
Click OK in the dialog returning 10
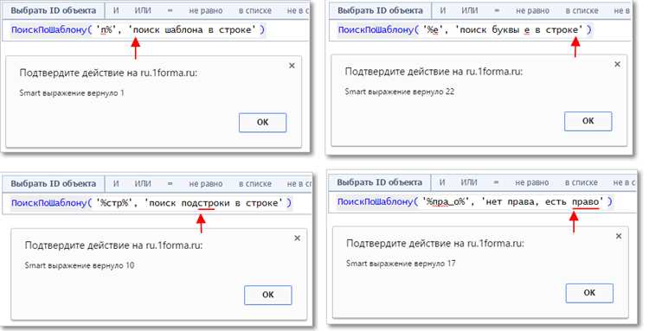(267, 295)
